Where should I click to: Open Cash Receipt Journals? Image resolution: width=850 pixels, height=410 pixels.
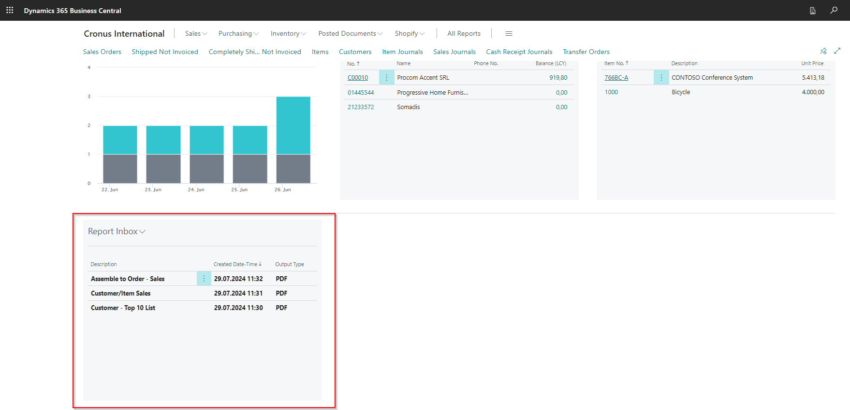tap(519, 52)
